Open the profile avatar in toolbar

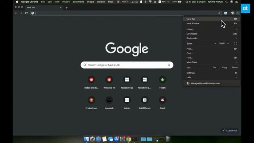233,13
